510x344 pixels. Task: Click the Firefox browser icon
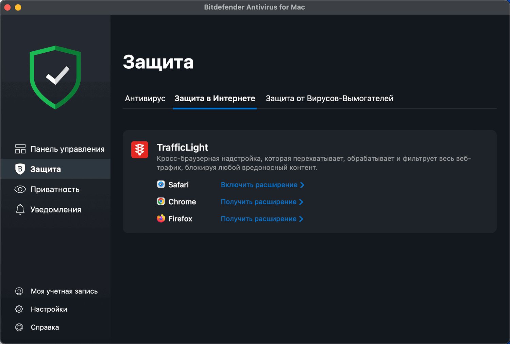pos(161,218)
